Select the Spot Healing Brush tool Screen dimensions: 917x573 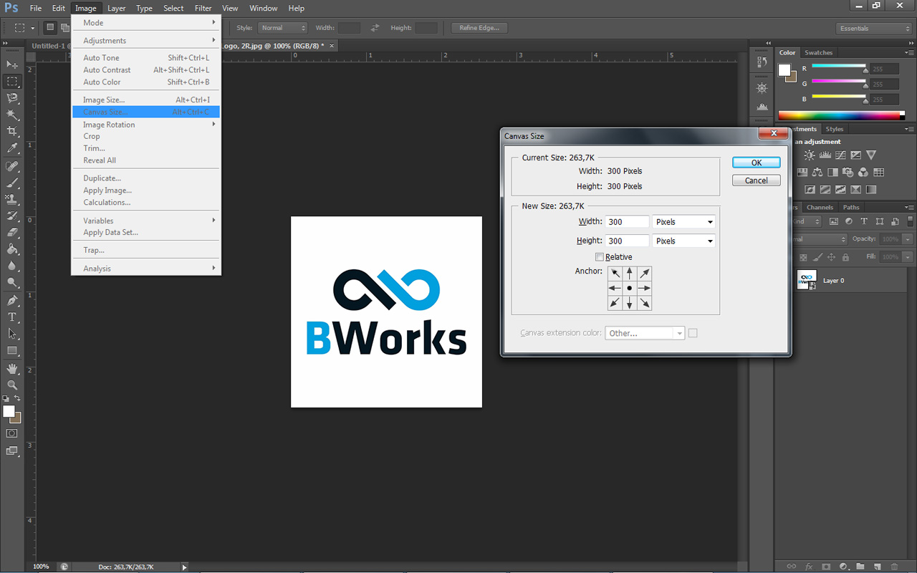(x=12, y=166)
